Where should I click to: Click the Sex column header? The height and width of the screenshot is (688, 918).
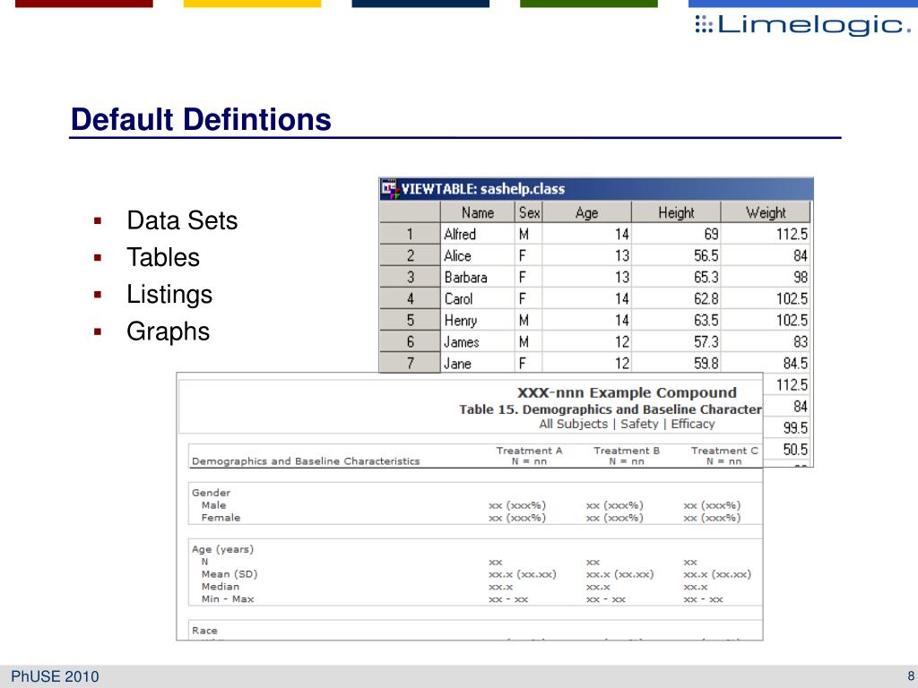point(529,212)
